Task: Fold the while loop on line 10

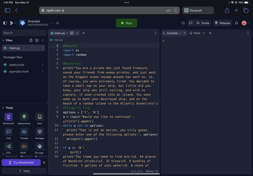Action: pos(60,126)
